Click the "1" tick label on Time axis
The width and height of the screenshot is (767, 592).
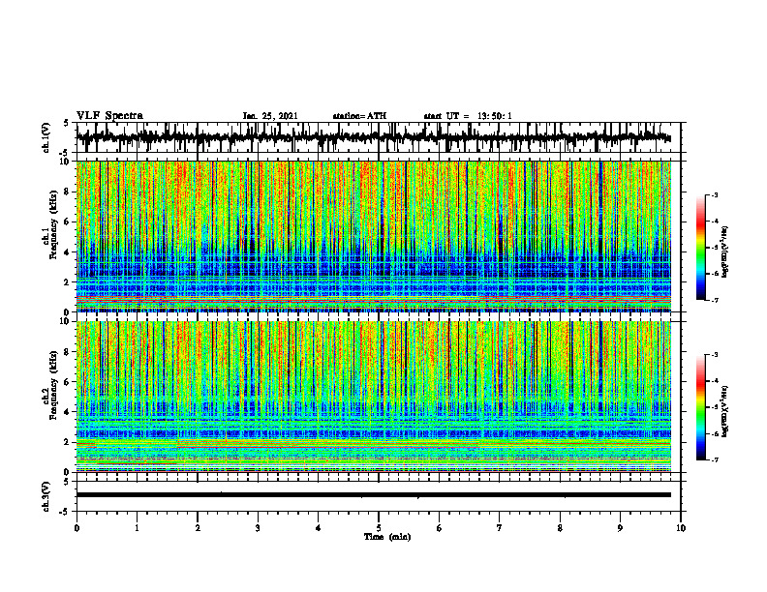click(137, 528)
